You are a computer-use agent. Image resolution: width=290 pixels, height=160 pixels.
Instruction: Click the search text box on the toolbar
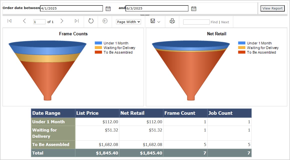[x=196, y=22]
